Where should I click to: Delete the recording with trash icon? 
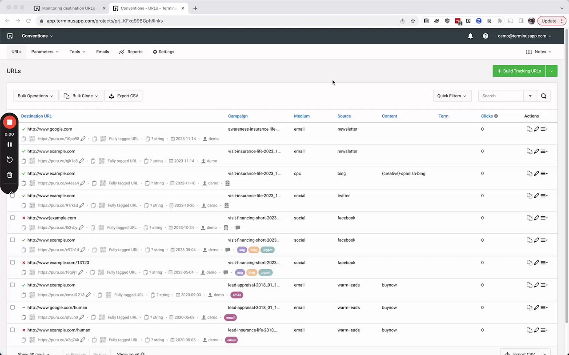tap(9, 175)
